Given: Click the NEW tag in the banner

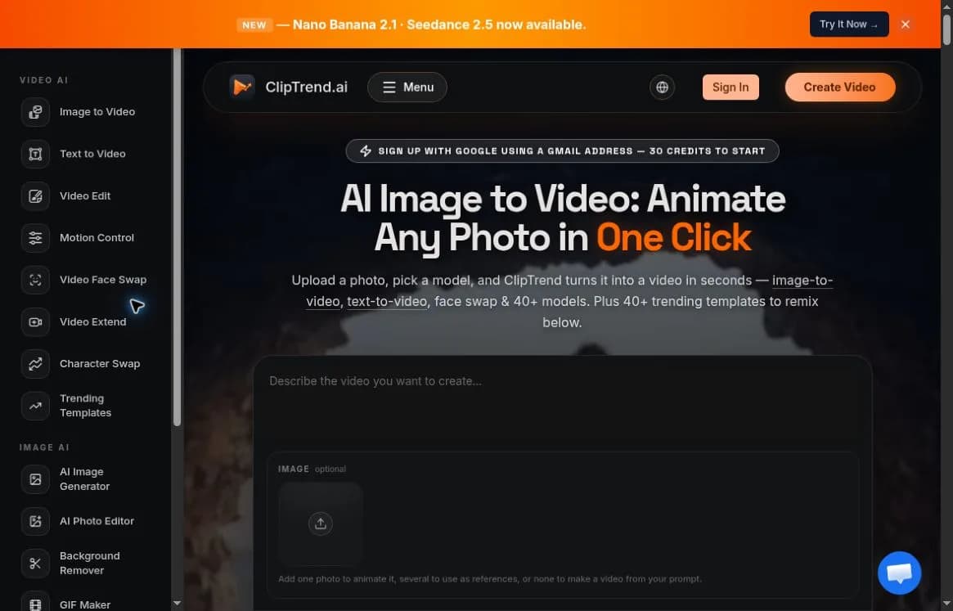Looking at the screenshot, I should pos(254,25).
